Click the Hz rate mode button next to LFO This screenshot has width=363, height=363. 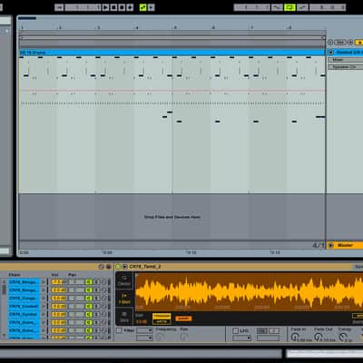click(262, 330)
